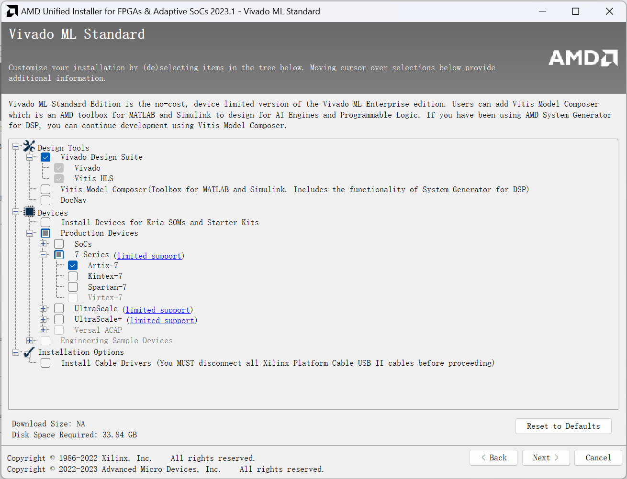This screenshot has width=627, height=479.
Task: Expand the UltraScale+ device node
Action: pyautogui.click(x=43, y=319)
